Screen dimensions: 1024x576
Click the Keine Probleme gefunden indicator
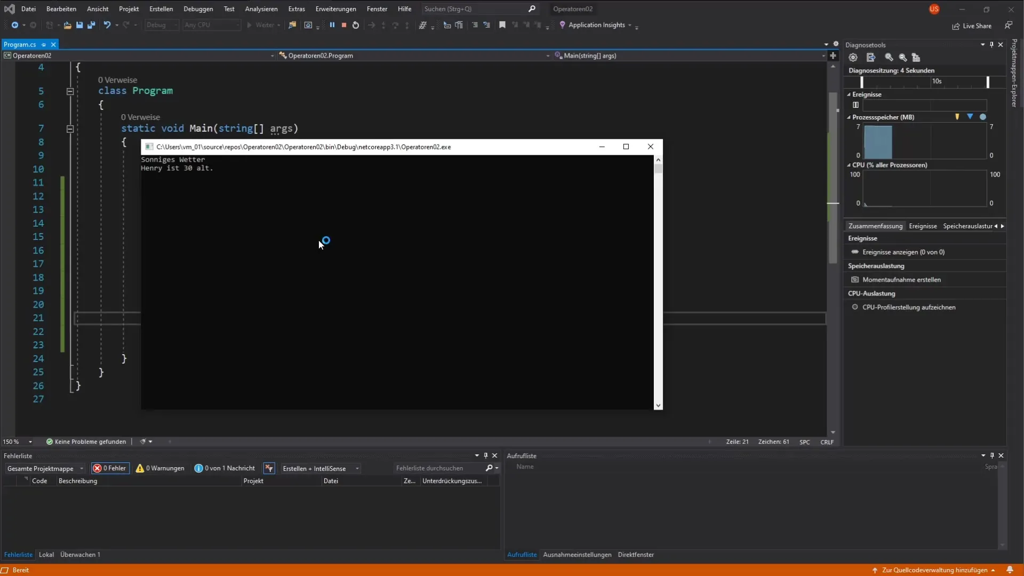[x=86, y=442]
